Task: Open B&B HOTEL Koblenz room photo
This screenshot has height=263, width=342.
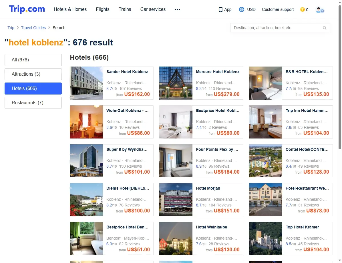Action: (x=265, y=83)
